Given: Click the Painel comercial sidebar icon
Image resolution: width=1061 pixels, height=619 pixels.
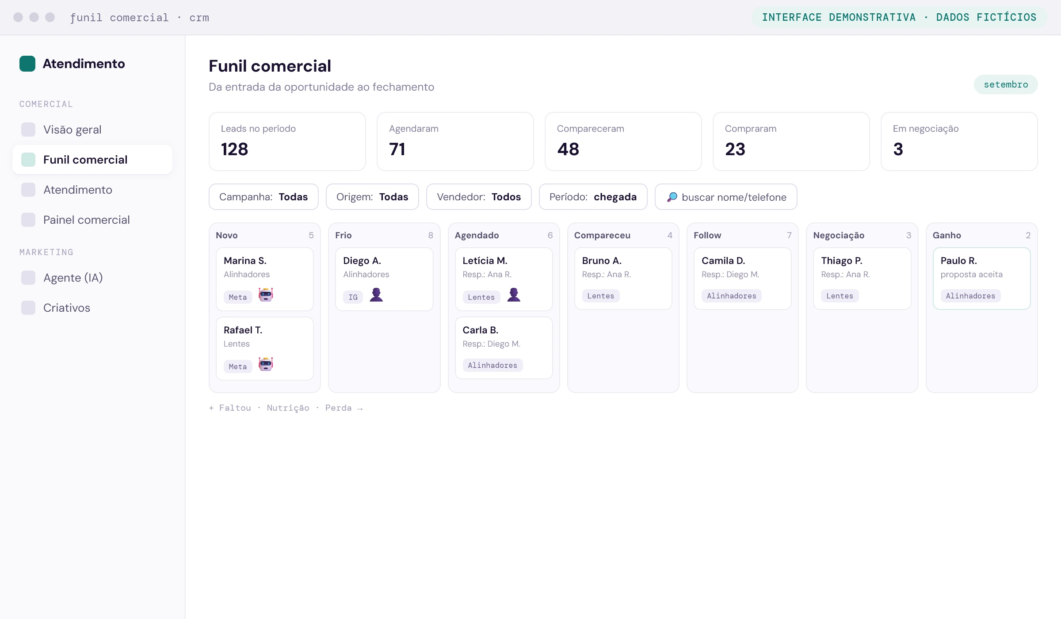Looking at the screenshot, I should pos(28,220).
